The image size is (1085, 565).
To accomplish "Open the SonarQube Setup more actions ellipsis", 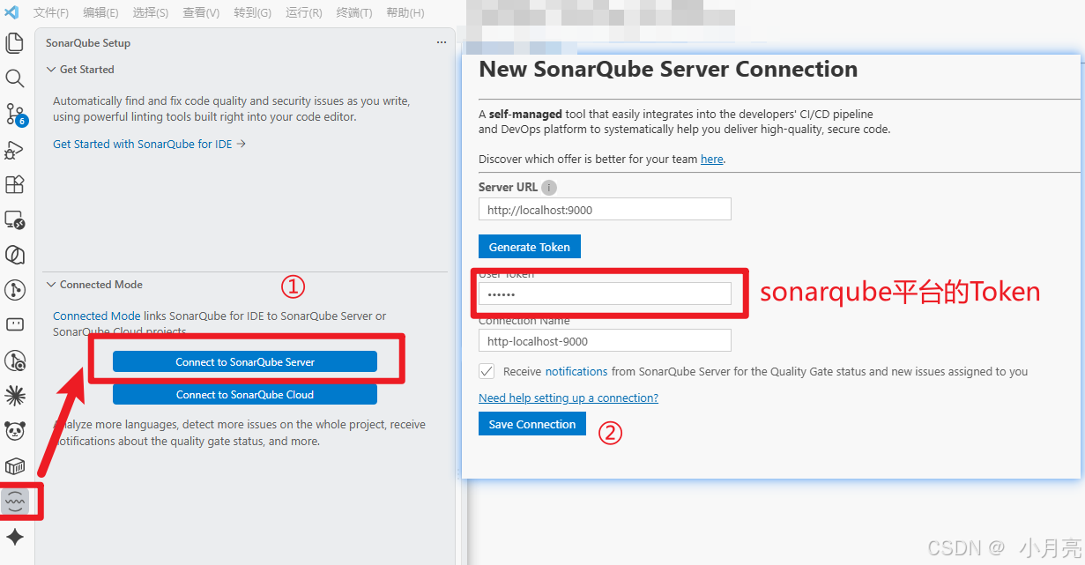I will tap(442, 43).
